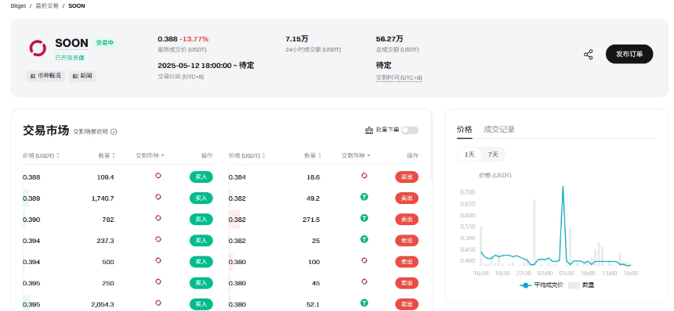Sort buy orders by 价格 (USDT) arrows

click(58, 156)
